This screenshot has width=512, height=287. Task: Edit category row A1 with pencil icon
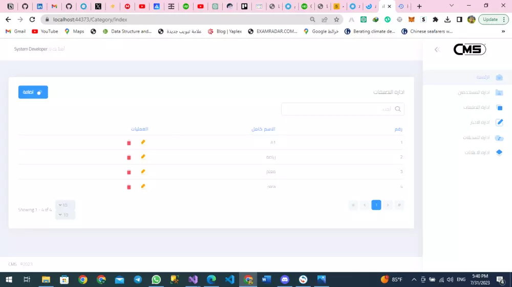coord(143,142)
